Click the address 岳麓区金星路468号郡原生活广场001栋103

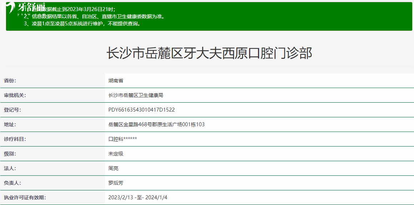pos(156,124)
